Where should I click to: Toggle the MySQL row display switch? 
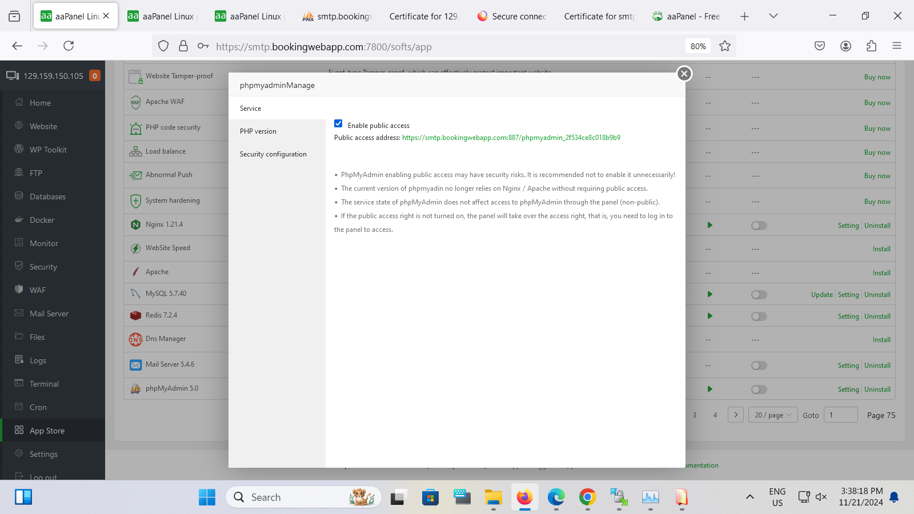(x=759, y=295)
